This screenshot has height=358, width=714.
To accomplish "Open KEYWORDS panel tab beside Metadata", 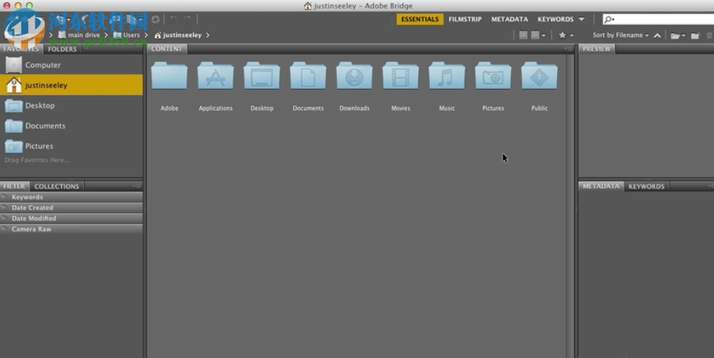I will (x=646, y=186).
